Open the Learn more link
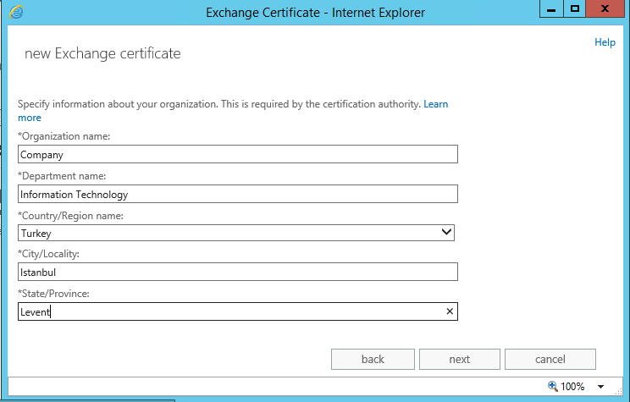 point(435,104)
